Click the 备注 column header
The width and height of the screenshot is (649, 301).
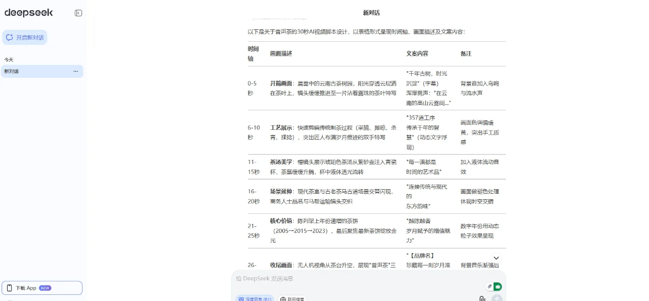(466, 54)
